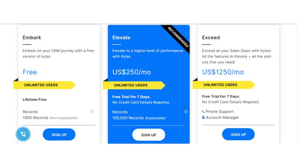
Task: Click the Embark plan title
Action: (32, 37)
